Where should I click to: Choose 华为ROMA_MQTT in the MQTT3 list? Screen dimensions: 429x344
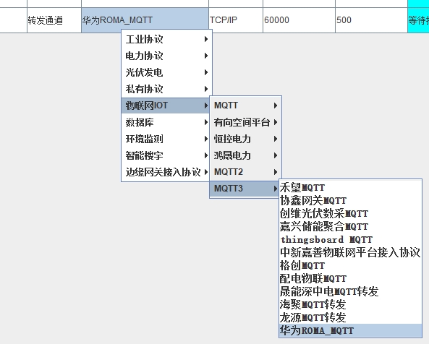[x=350, y=330]
